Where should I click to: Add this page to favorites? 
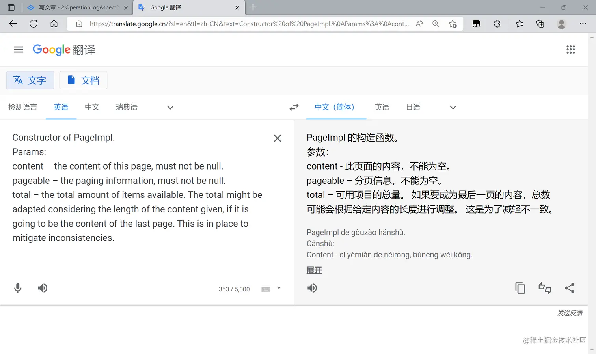453,24
